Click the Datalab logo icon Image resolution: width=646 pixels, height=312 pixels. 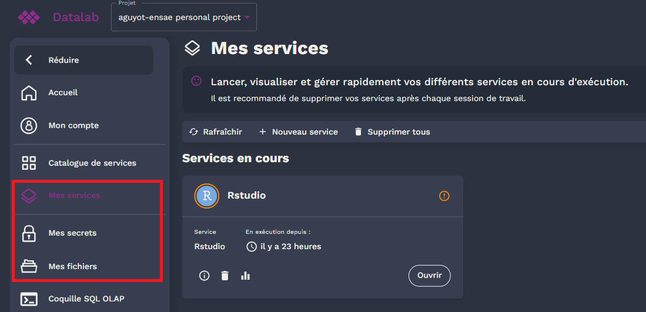pyautogui.click(x=28, y=18)
